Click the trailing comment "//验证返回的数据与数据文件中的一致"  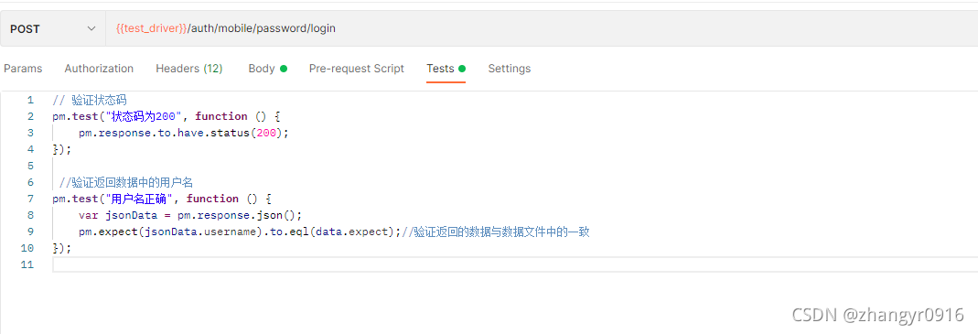pyautogui.click(x=496, y=232)
